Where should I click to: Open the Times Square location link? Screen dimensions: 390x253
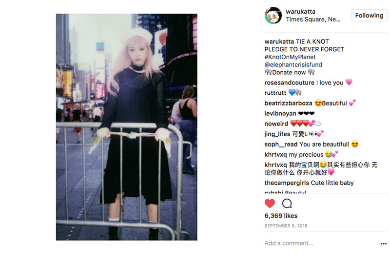(313, 20)
